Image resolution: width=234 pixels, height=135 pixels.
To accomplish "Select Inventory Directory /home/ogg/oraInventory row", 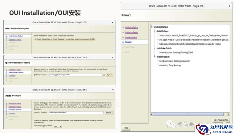I will tap(175, 61).
